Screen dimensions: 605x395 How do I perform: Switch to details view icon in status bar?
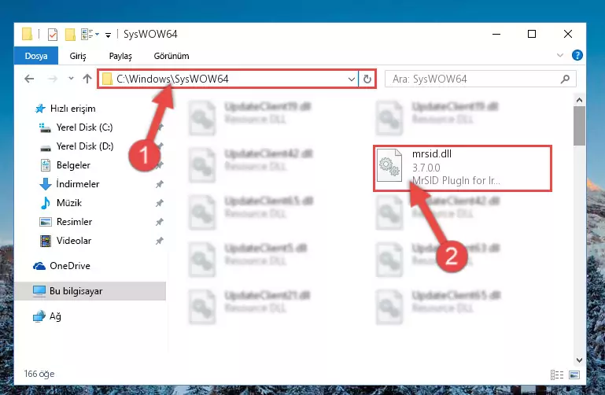coord(557,375)
